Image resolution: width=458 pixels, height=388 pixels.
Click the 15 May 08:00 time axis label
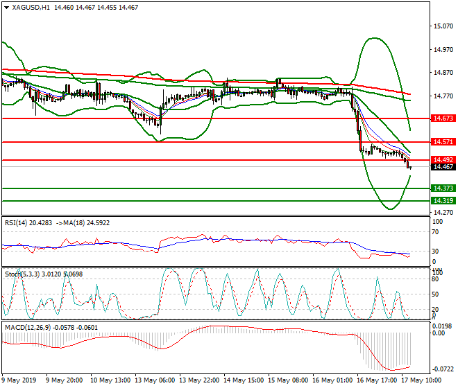click(x=288, y=380)
